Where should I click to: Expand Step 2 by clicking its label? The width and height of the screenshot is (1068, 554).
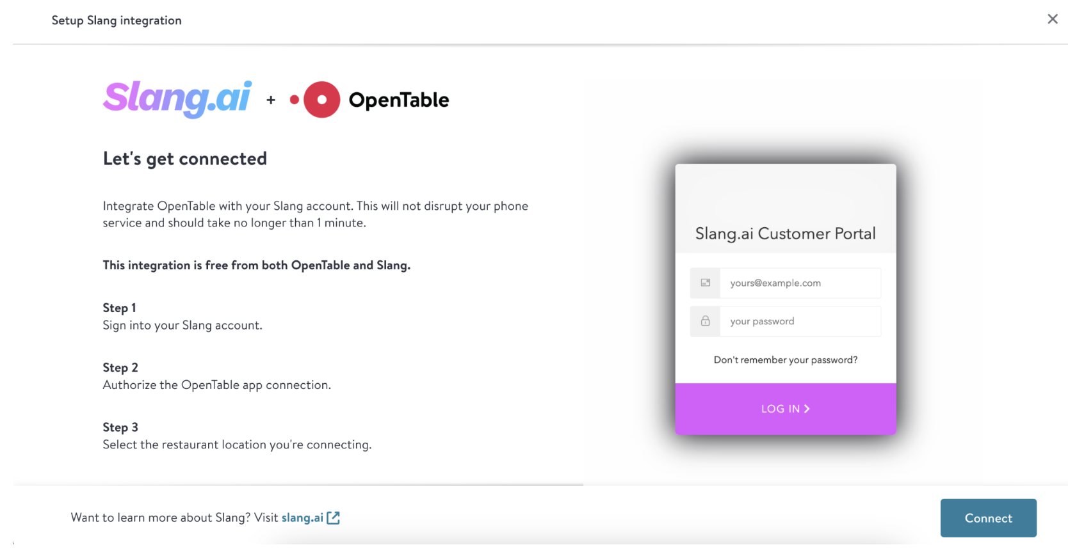120,367
